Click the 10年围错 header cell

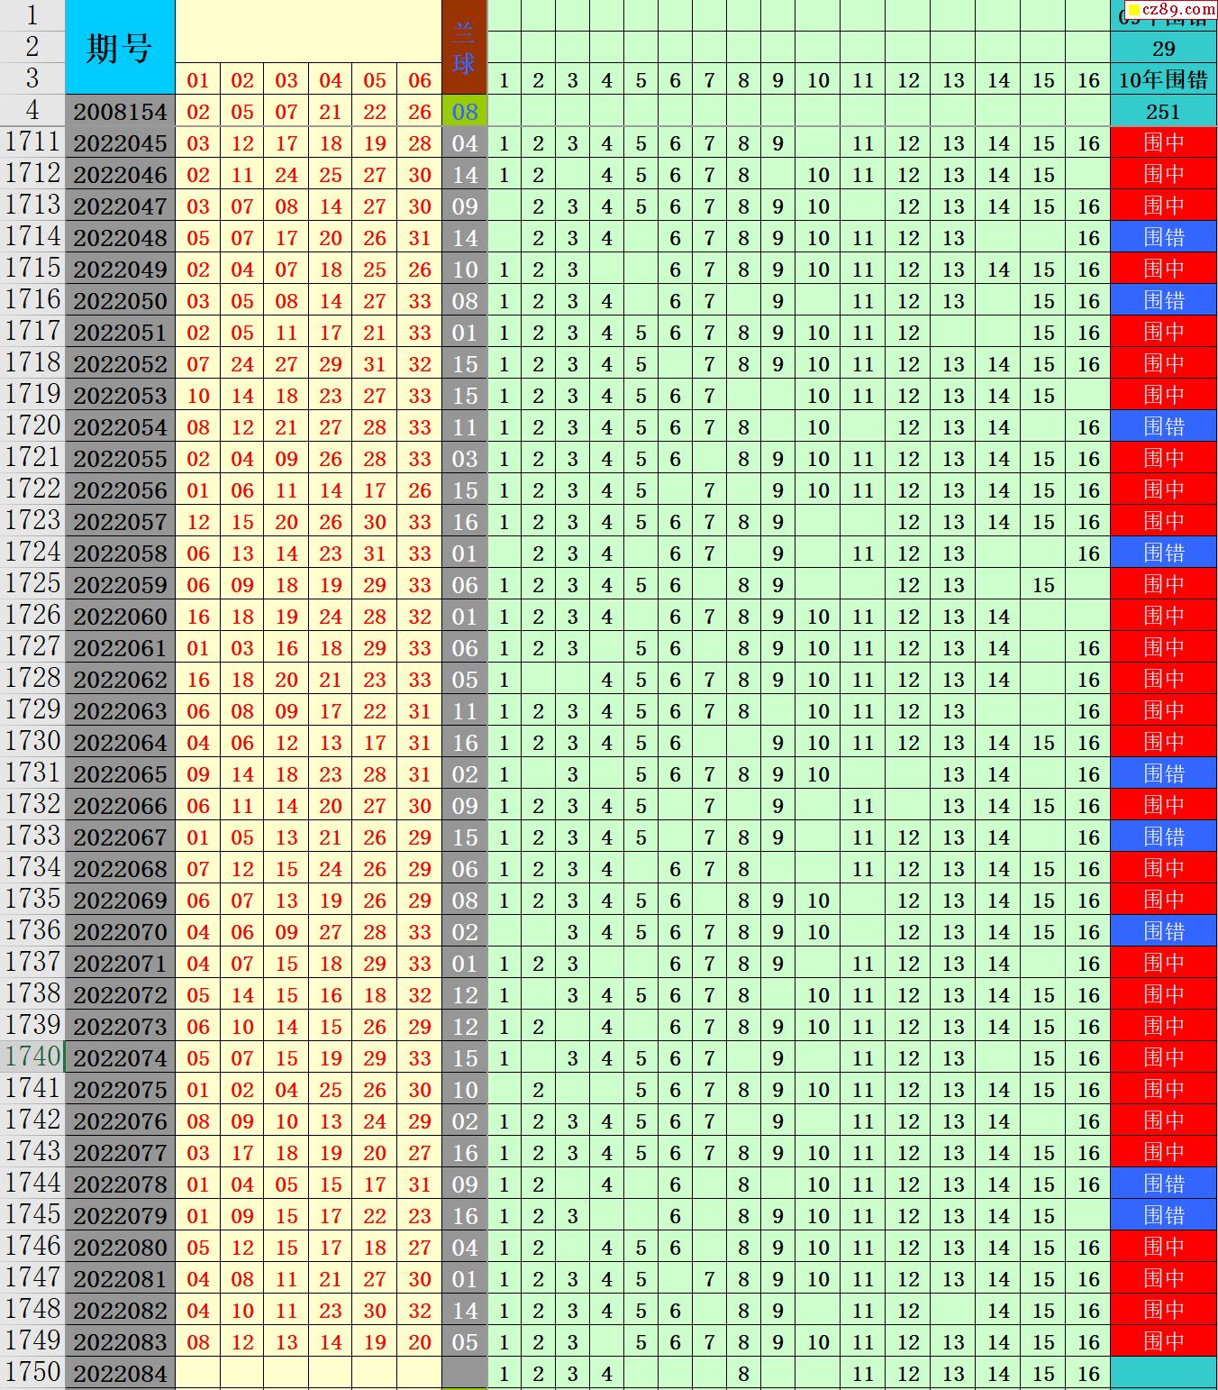1163,80
